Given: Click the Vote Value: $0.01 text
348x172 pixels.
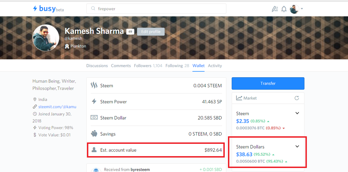Looking at the screenshot, I should 54,135.
